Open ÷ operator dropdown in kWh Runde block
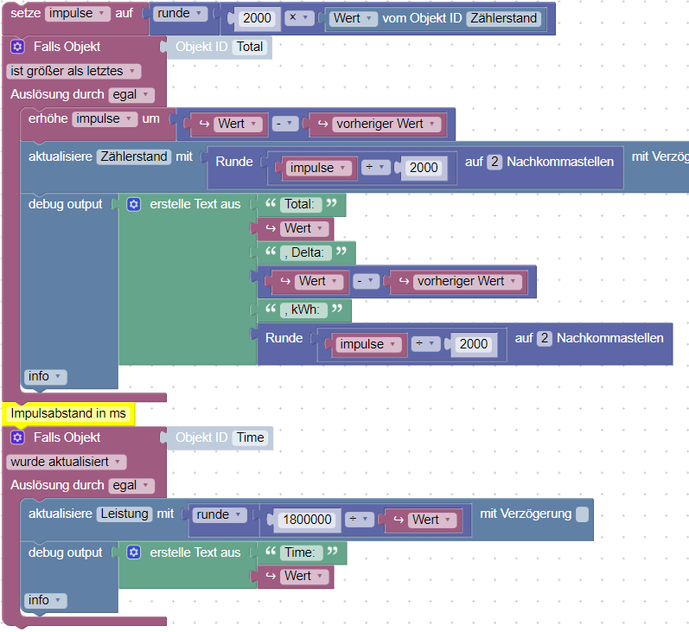Viewport: 689px width, 632px height. pos(425,344)
